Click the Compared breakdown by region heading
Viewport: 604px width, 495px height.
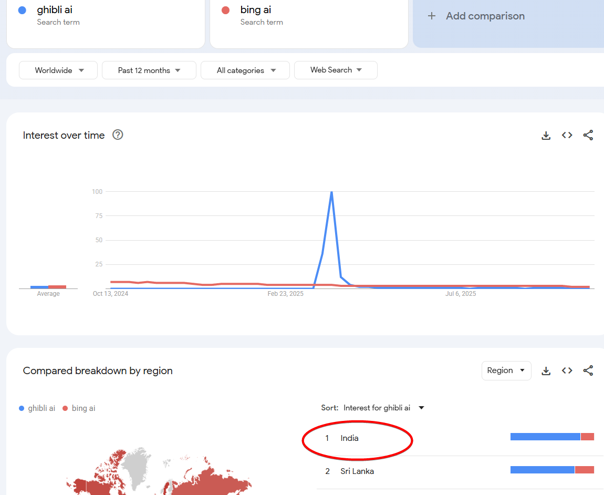98,371
